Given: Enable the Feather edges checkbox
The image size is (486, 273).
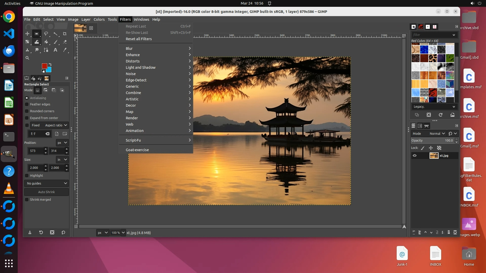Looking at the screenshot, I should click(27, 104).
